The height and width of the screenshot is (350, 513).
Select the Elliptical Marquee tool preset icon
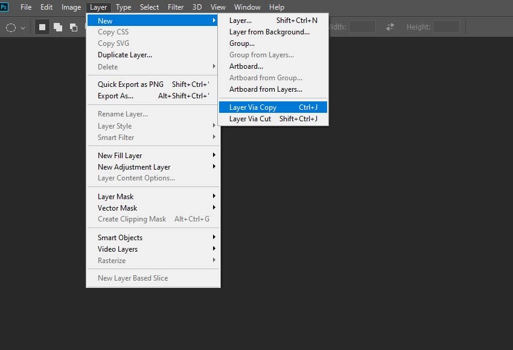11,28
